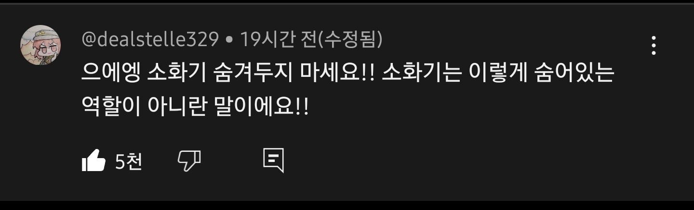Dislike the comment with thumbs-down icon
The image size is (694, 210).
click(189, 161)
